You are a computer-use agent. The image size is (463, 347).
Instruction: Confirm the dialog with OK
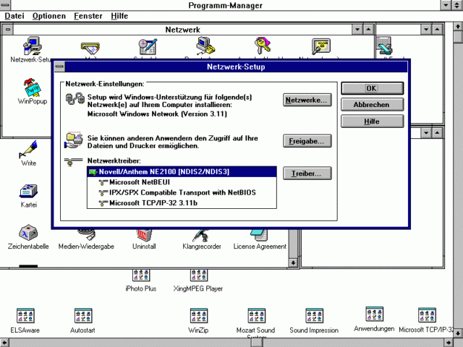point(371,88)
